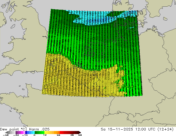Image resolution: width=176 pixels, height=136 pixels.
Task: Click the 48 legend label
Action: coord(80,135)
